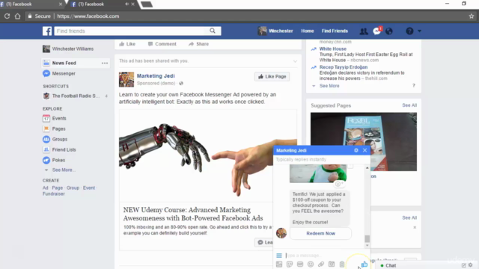Pick a GIF in chat
The image size is (479, 269).
click(x=300, y=264)
